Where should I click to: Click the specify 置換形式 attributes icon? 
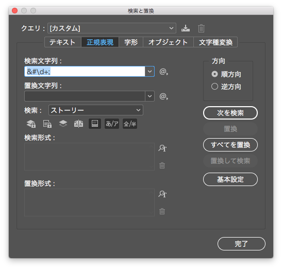click(162, 194)
